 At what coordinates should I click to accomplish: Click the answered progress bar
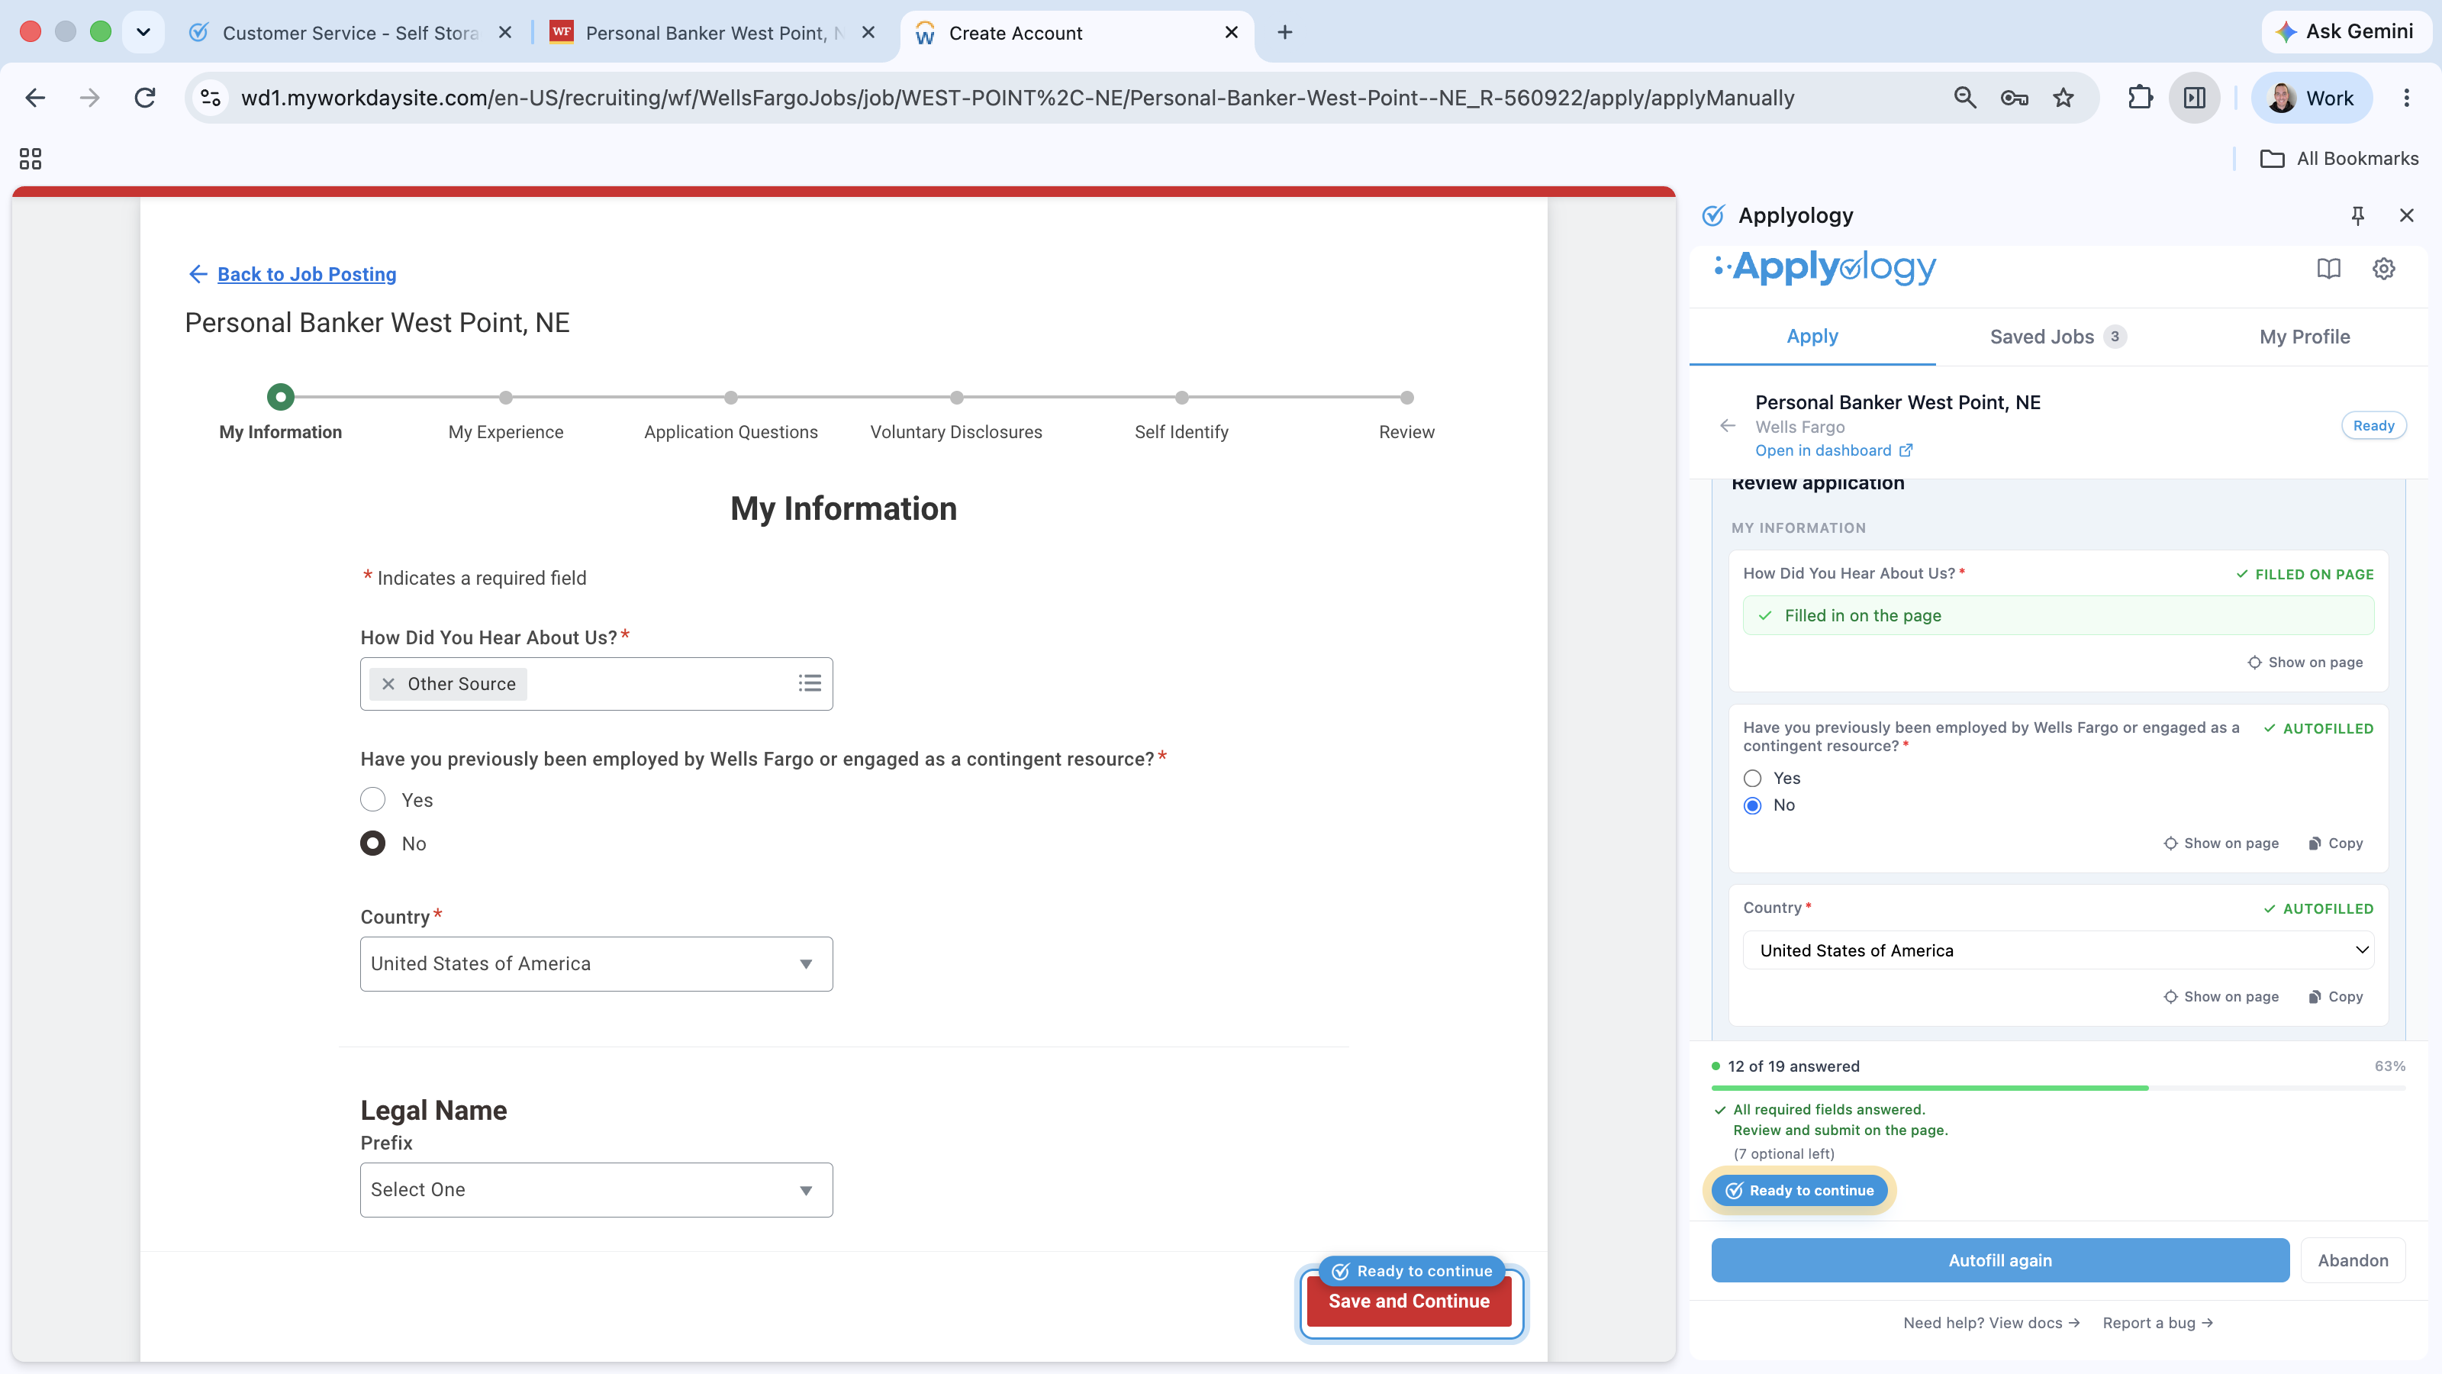click(2058, 1088)
